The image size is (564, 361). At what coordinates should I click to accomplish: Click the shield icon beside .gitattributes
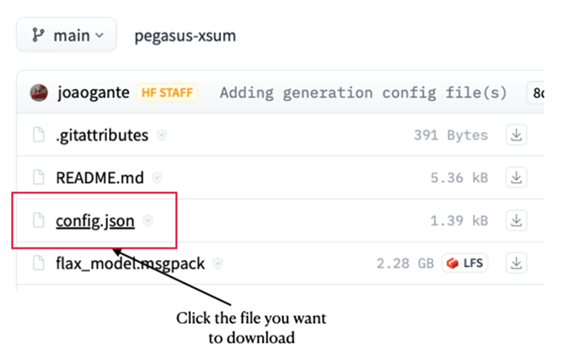pos(162,135)
